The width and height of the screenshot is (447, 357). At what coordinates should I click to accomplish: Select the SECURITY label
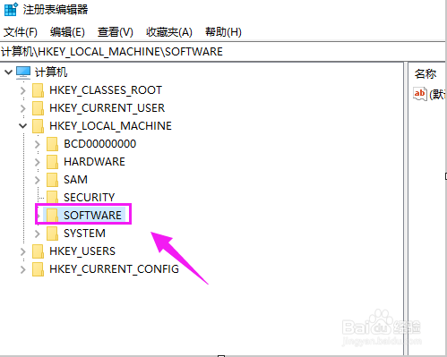coord(90,198)
